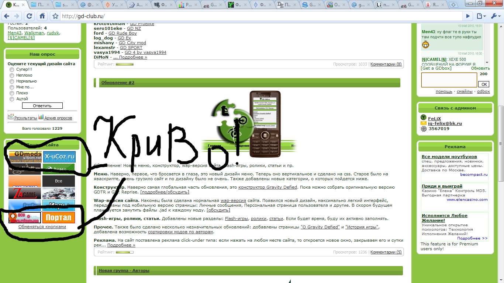Select the Мне по... poll option
504x283 pixels.
click(12, 87)
